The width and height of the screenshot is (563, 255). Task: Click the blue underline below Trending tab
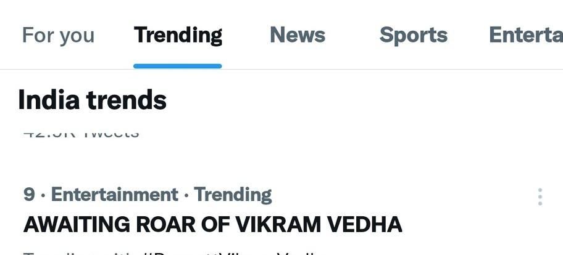(x=178, y=66)
